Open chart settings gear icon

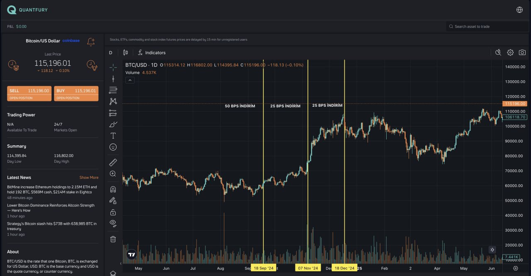[510, 53]
